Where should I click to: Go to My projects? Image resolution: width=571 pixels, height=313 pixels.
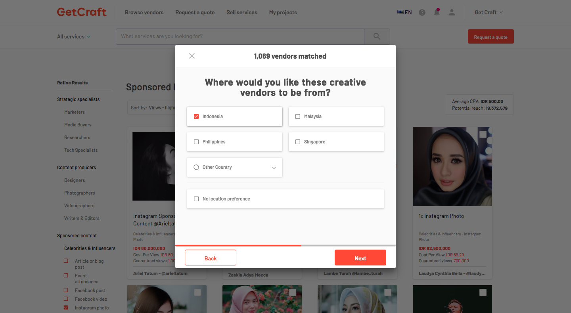point(283,12)
